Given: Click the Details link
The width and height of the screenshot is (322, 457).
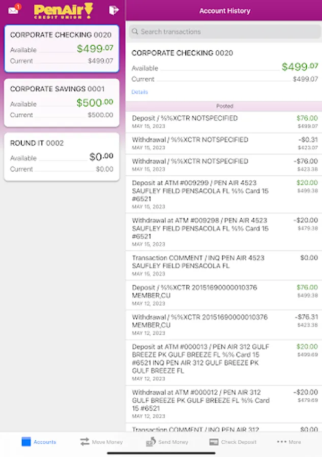Looking at the screenshot, I should click(139, 92).
